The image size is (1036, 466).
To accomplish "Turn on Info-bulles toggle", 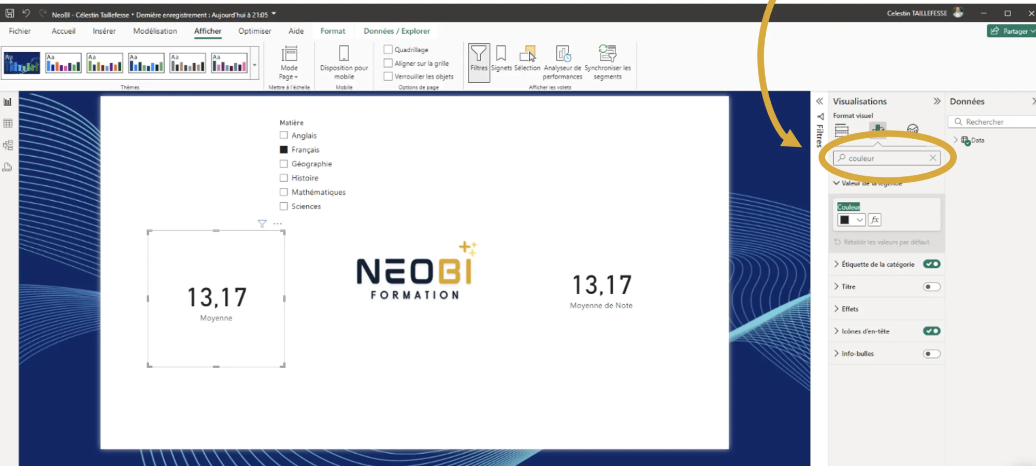I will click(x=931, y=354).
